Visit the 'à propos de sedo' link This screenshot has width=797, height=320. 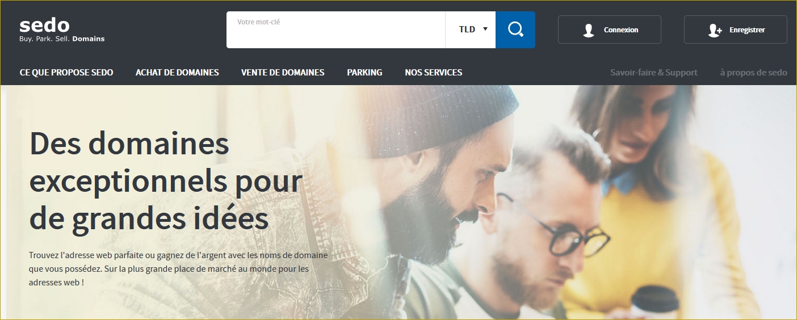coord(754,73)
